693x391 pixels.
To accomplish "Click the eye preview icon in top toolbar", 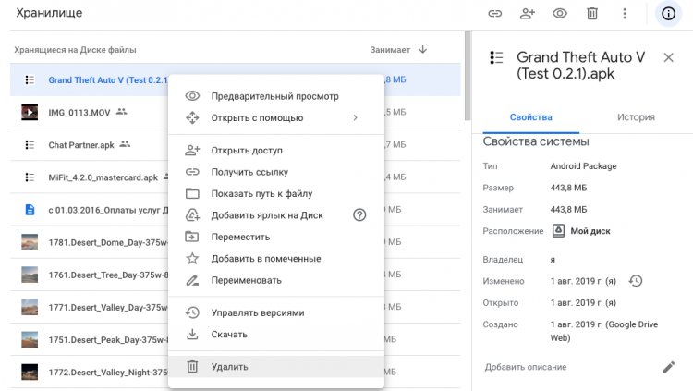I will [560, 14].
